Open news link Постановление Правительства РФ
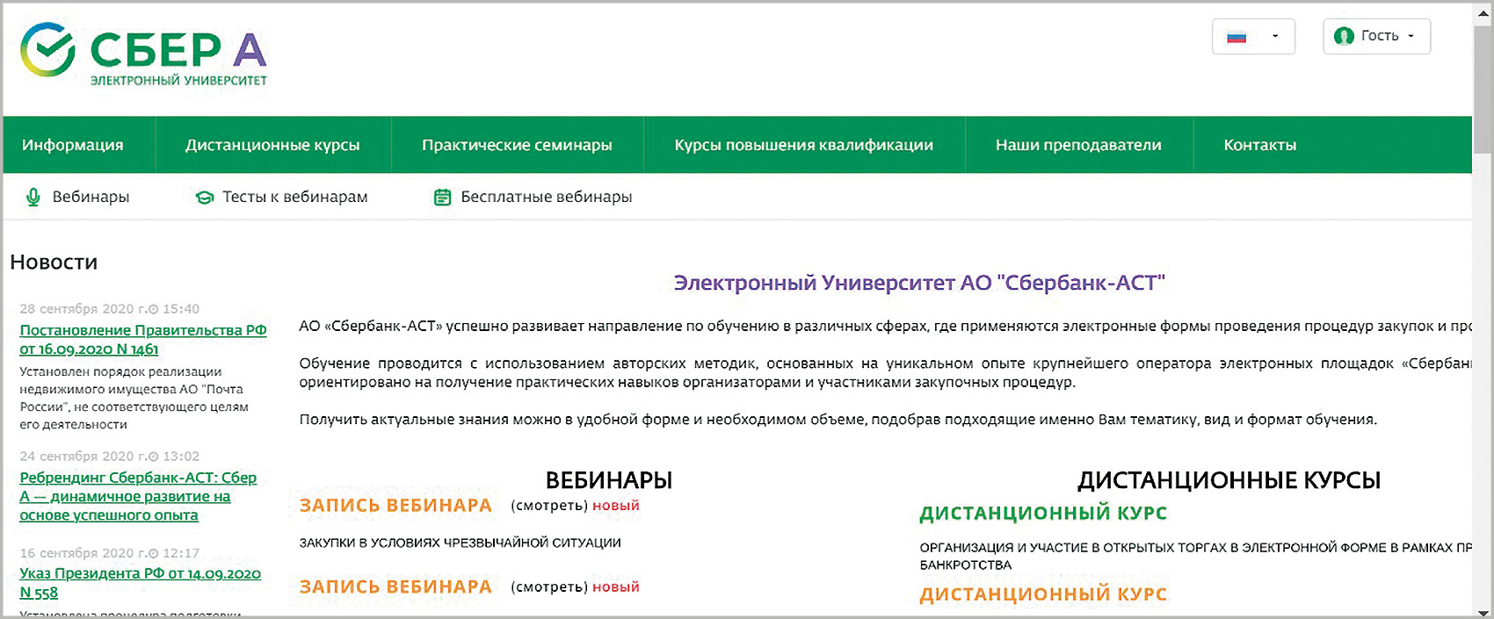Image resolution: width=1494 pixels, height=619 pixels. click(x=142, y=340)
